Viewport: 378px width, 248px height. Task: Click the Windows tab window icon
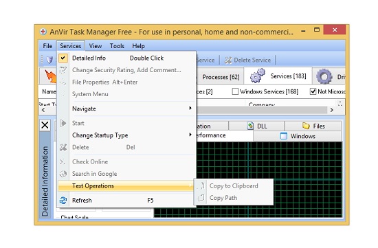click(x=284, y=136)
